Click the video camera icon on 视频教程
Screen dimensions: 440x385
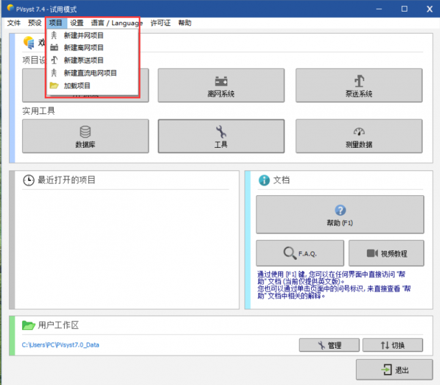click(372, 253)
